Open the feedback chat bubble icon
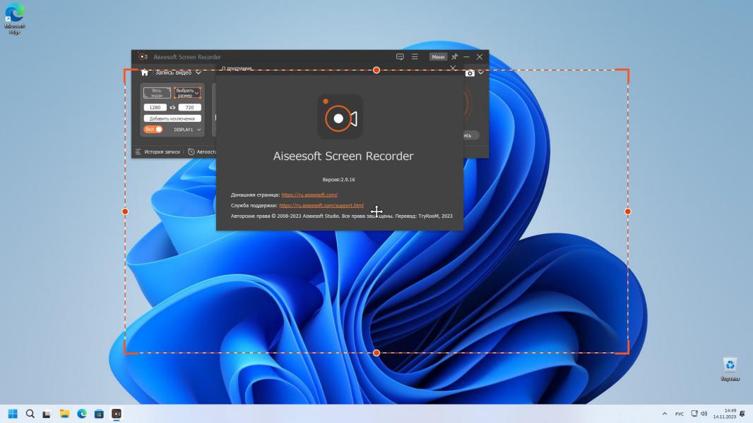This screenshot has width=753, height=423. coord(400,56)
